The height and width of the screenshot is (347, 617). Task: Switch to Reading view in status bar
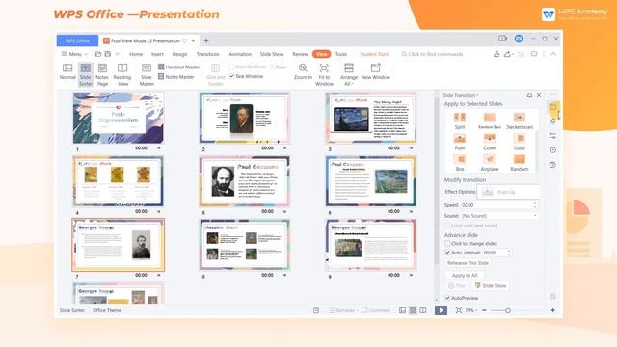click(x=423, y=310)
